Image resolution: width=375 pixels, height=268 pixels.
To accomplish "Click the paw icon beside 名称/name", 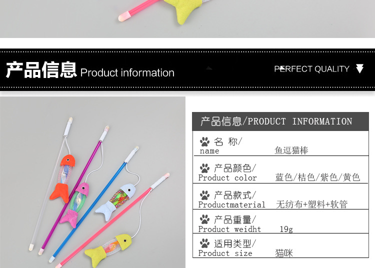I will click(x=204, y=141).
